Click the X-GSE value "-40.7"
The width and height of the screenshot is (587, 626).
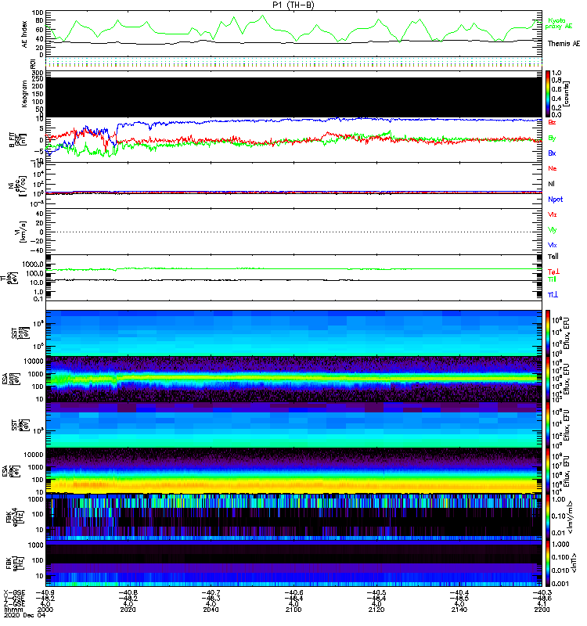click(211, 593)
